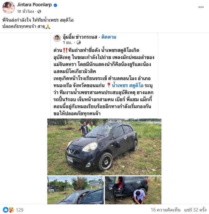Open the shared post author's avatar
Viewport: 209px width, 214px height.
[57, 38]
